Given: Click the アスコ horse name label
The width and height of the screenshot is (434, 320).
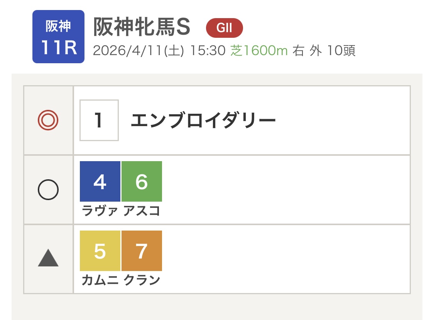Looking at the screenshot, I should [x=142, y=211].
